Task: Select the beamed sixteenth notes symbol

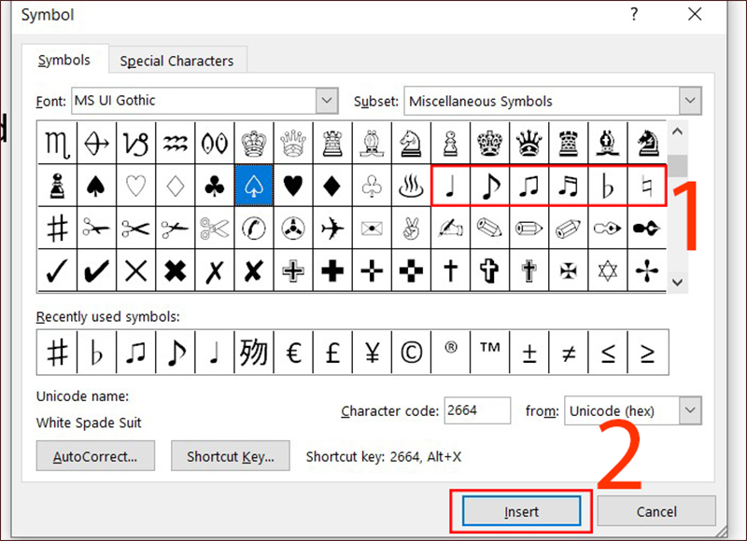Action: coord(568,186)
